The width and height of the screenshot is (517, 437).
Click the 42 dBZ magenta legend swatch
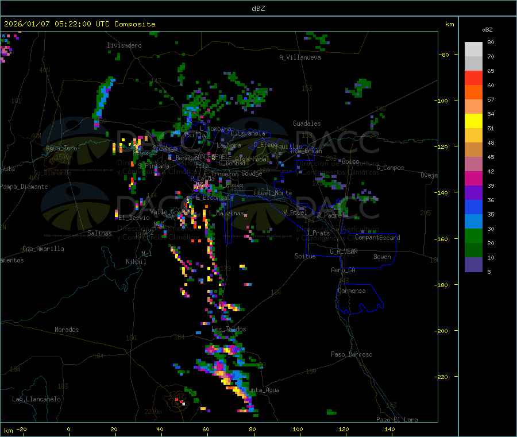pyautogui.click(x=473, y=178)
